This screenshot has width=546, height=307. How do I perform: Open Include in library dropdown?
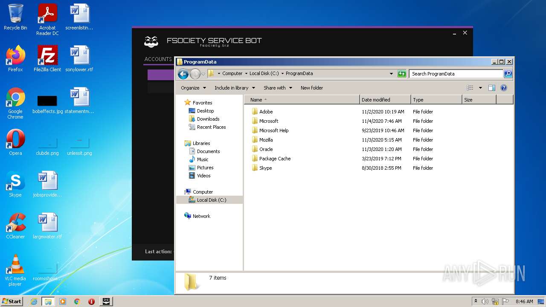pyautogui.click(x=235, y=88)
